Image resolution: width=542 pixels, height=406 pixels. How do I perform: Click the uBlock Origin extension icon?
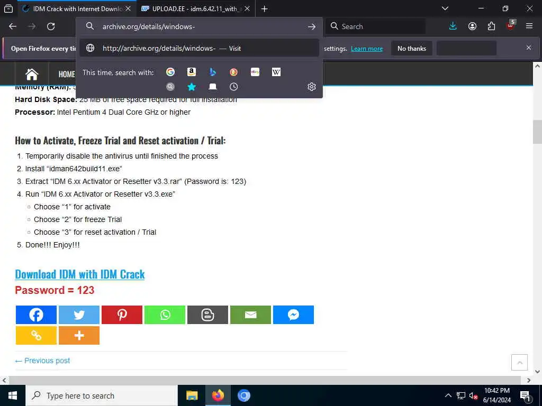(510, 26)
